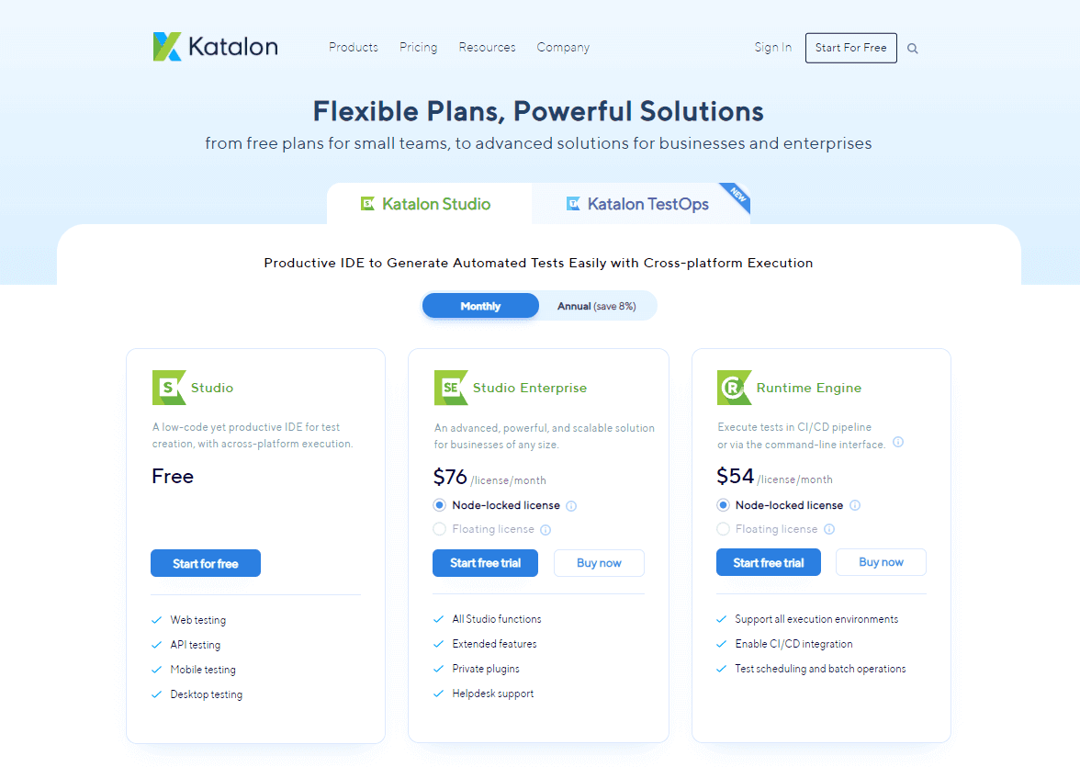Click info icon next to Studio Enterprise Node-locked license

(571, 506)
